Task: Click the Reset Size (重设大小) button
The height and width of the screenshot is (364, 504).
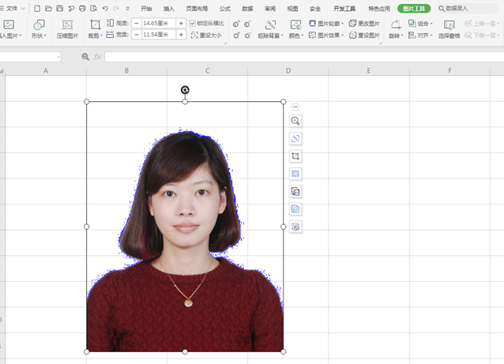Action: [207, 36]
